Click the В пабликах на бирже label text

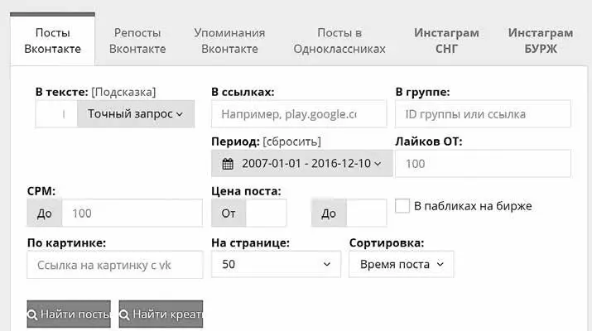(473, 206)
